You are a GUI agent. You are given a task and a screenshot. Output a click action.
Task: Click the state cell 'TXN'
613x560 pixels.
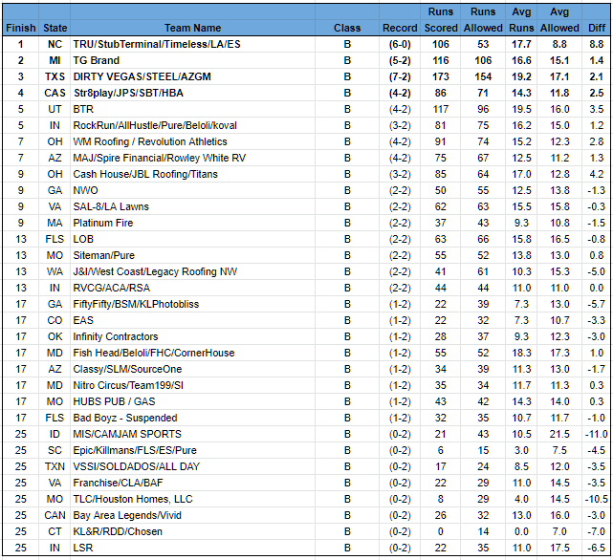tap(55, 467)
